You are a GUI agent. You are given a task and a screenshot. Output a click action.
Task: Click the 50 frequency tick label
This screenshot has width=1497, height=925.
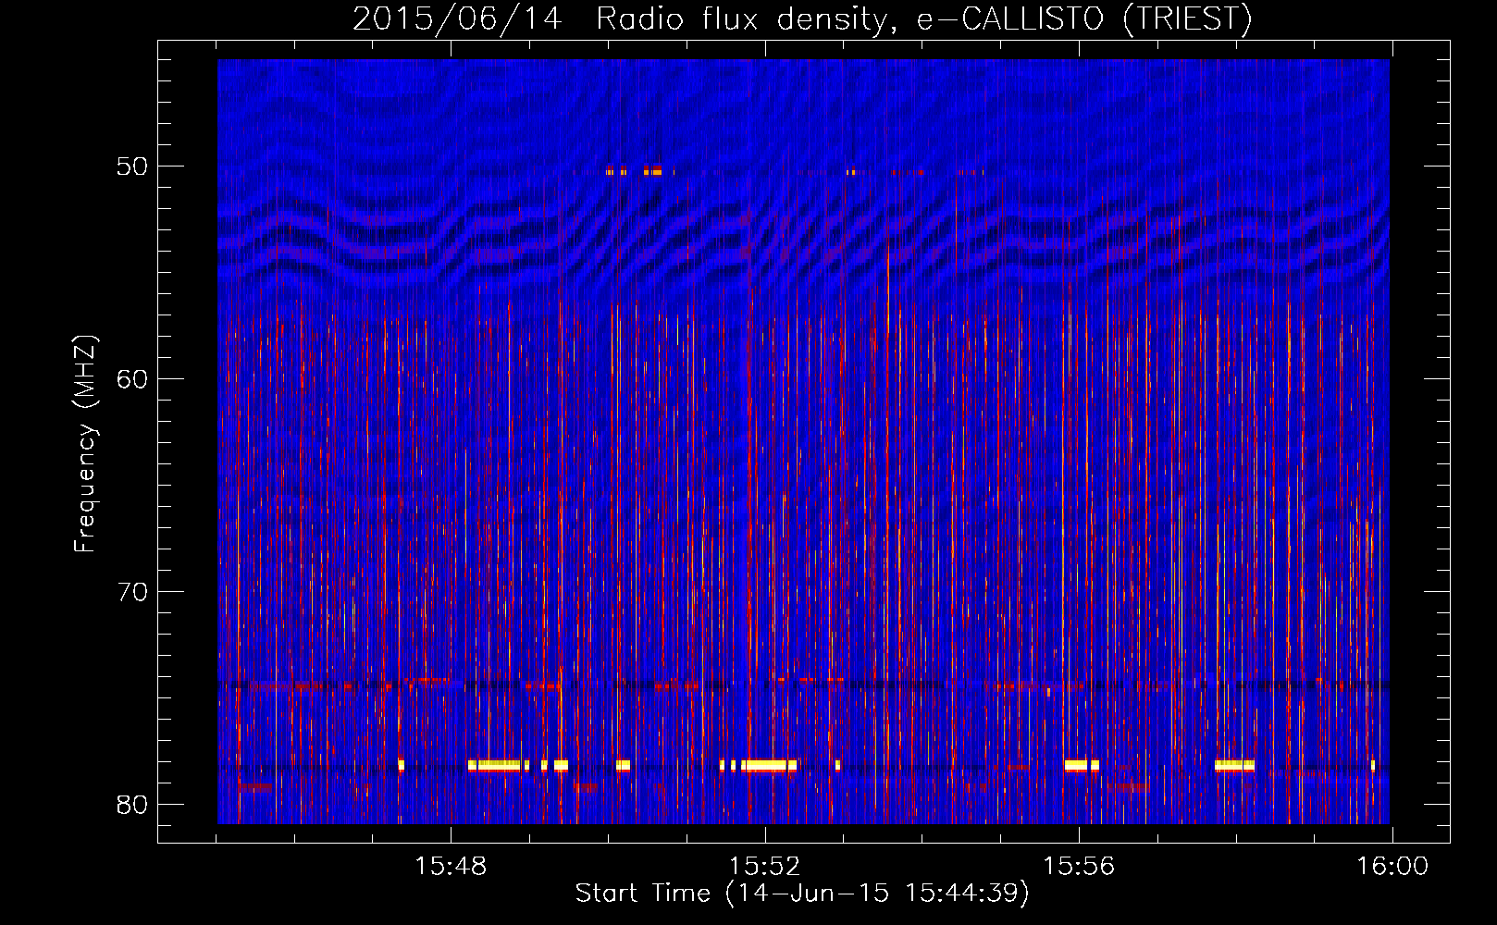132,166
